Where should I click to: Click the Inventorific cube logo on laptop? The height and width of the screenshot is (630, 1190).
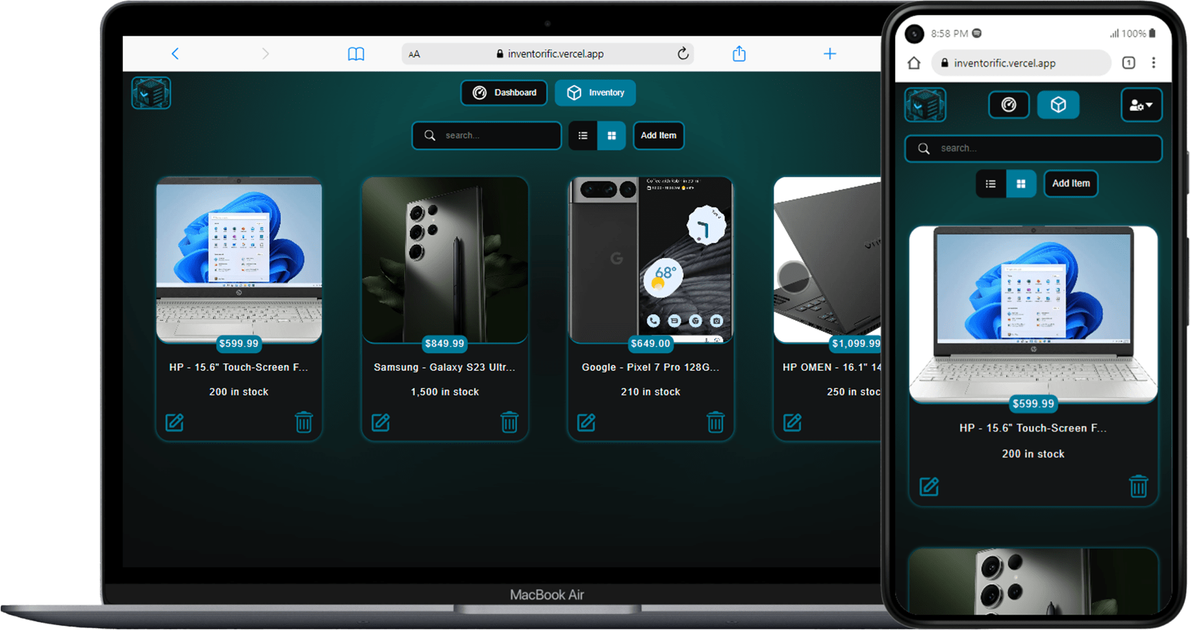tap(151, 93)
